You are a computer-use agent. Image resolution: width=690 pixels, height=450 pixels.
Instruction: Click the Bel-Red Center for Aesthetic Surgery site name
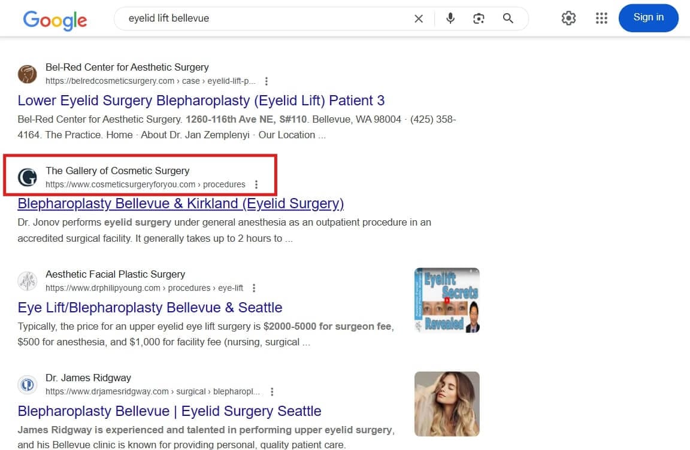pos(127,67)
